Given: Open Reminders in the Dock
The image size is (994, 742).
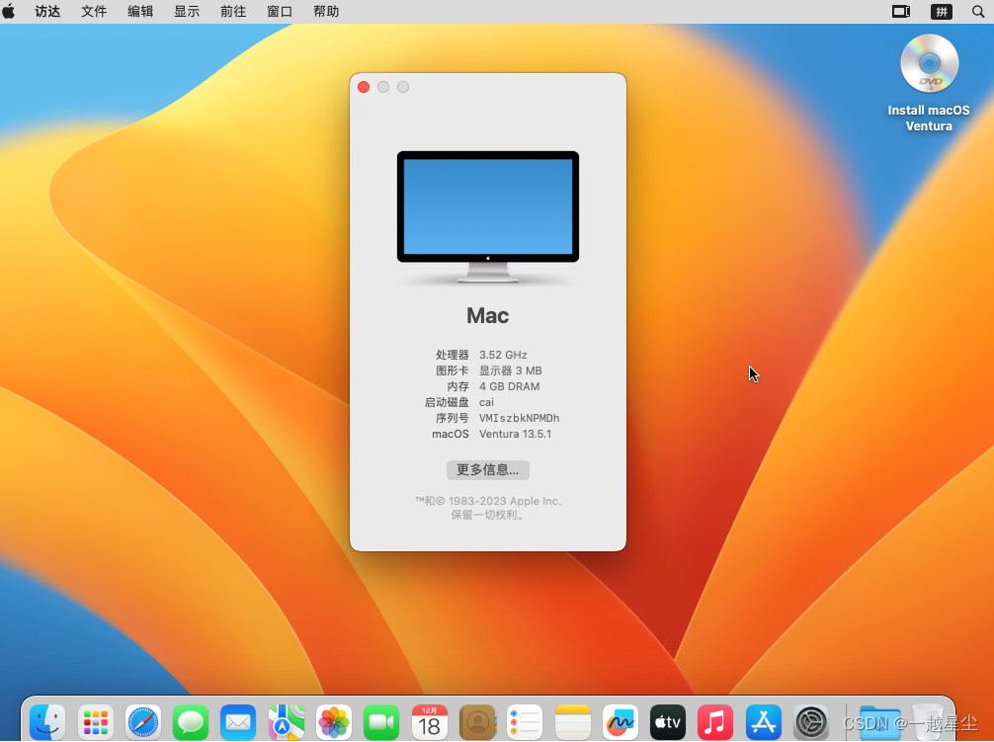Looking at the screenshot, I should 525,721.
